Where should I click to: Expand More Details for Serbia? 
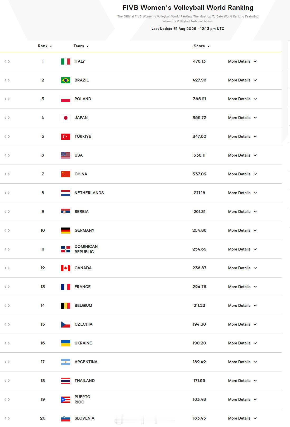pyautogui.click(x=242, y=212)
